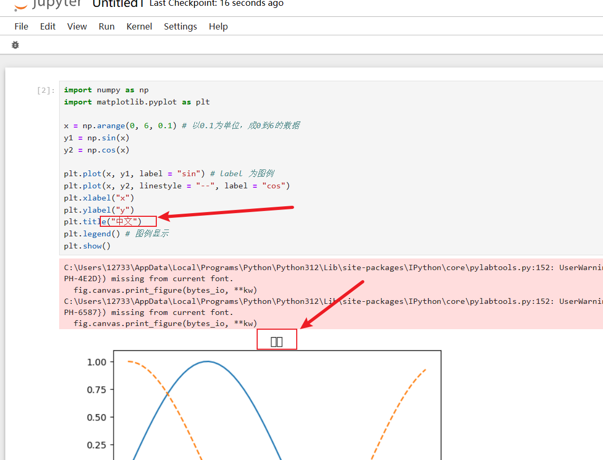Rename notebook via Untitled1 title

click(x=118, y=4)
